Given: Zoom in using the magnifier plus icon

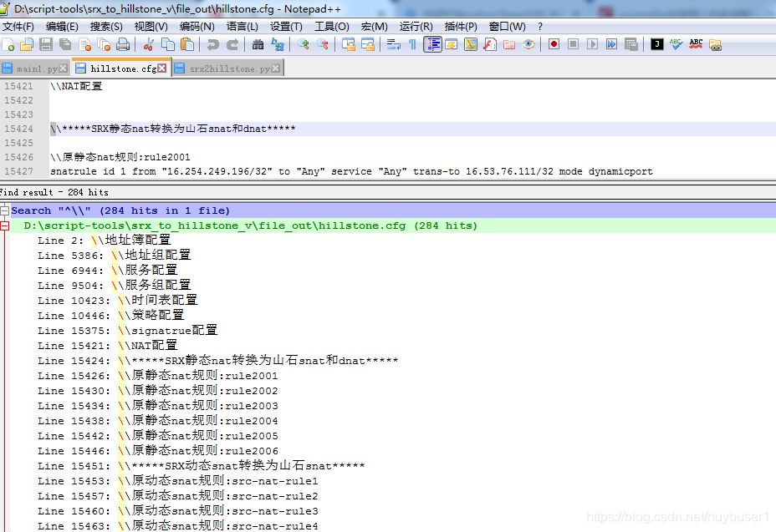Looking at the screenshot, I should pos(304,45).
